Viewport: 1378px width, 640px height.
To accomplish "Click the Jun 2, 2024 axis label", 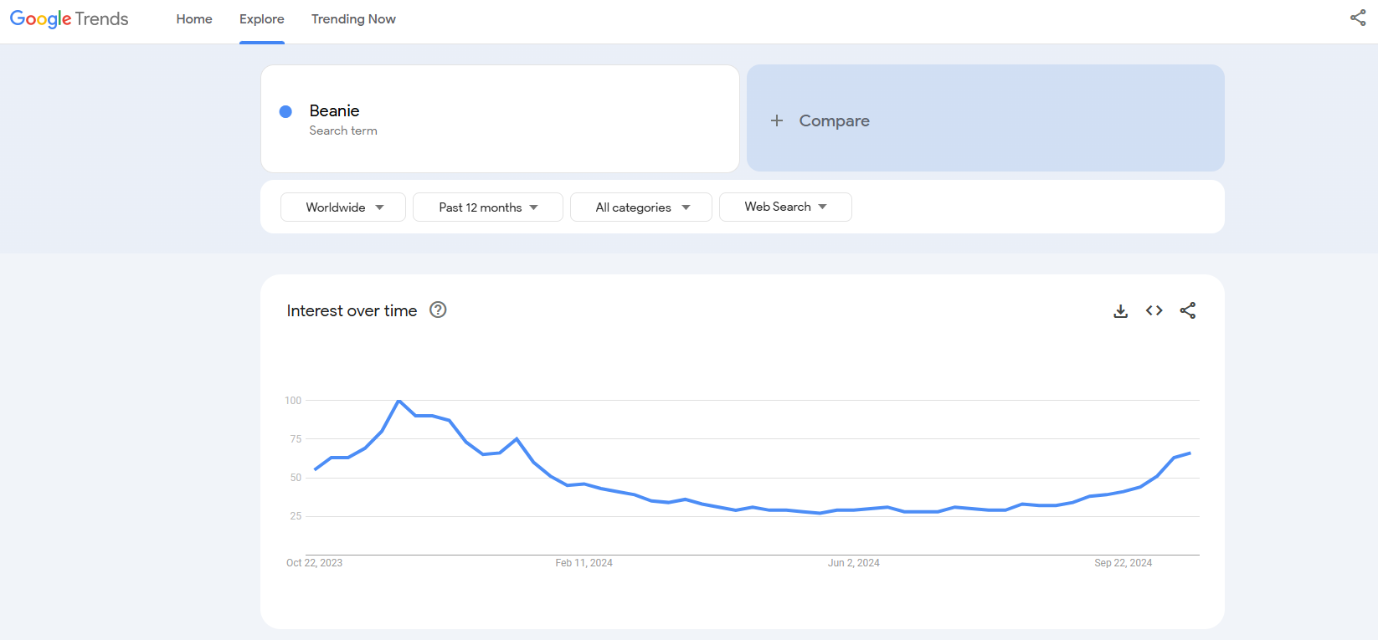I will [853, 563].
